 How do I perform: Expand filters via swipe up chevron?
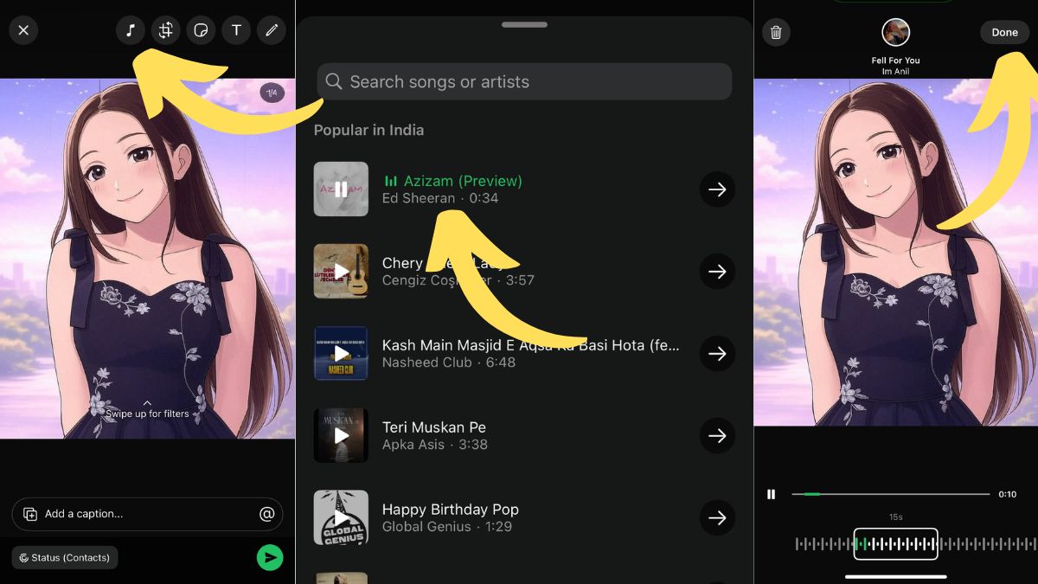click(x=147, y=403)
